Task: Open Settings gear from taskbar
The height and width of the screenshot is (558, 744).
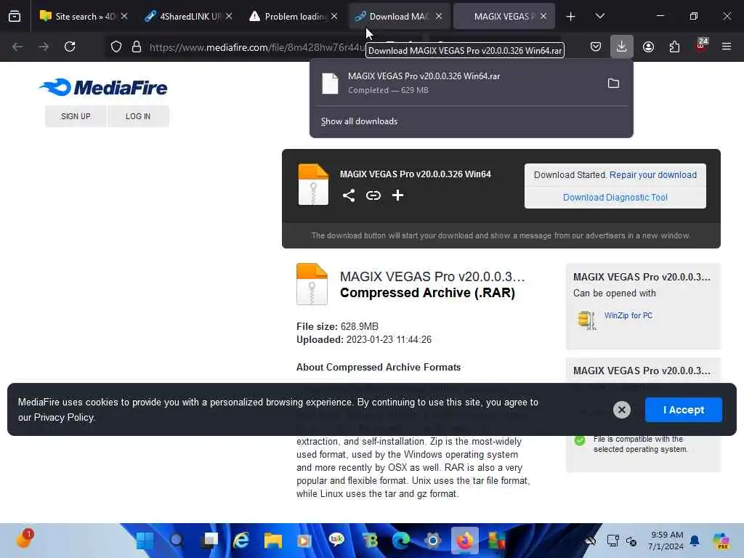Action: tap(433, 541)
